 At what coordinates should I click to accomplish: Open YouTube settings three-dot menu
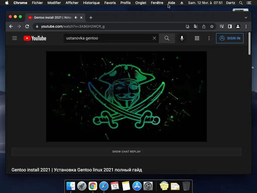click(x=209, y=38)
